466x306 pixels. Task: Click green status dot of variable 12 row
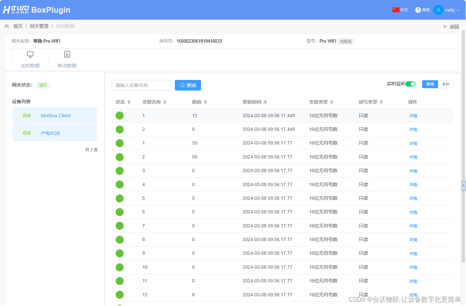[x=120, y=295]
